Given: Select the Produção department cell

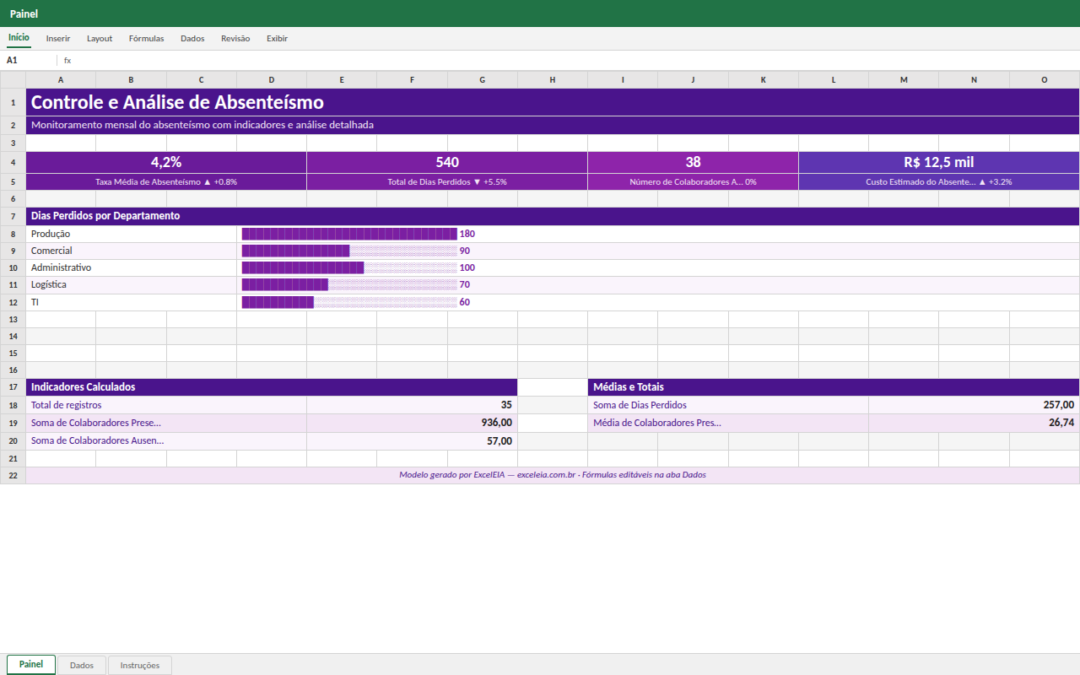Looking at the screenshot, I should (132, 235).
